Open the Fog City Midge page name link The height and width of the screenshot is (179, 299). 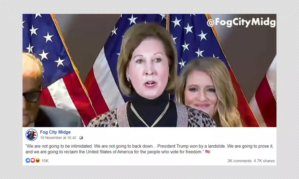pos(55,132)
